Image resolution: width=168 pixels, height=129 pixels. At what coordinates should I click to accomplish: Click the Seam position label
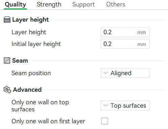pyautogui.click(x=31, y=73)
